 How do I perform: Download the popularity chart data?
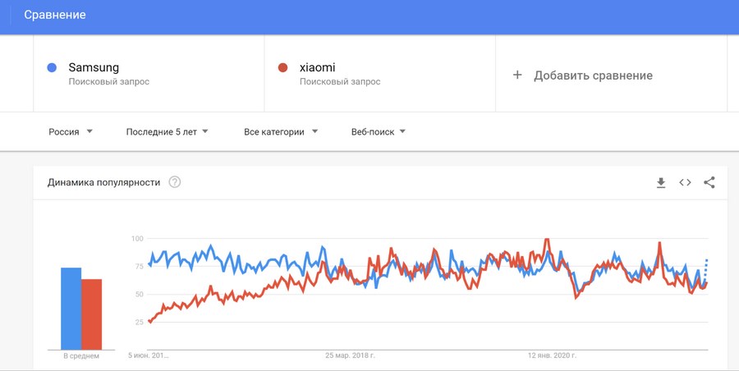(x=661, y=182)
